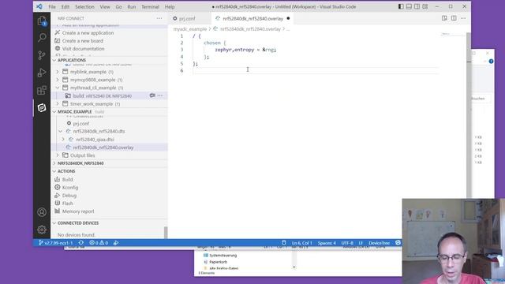Click the v2.7.99-ncs1-1 branch status item
The width and height of the screenshot is (505, 284).
click(56, 243)
